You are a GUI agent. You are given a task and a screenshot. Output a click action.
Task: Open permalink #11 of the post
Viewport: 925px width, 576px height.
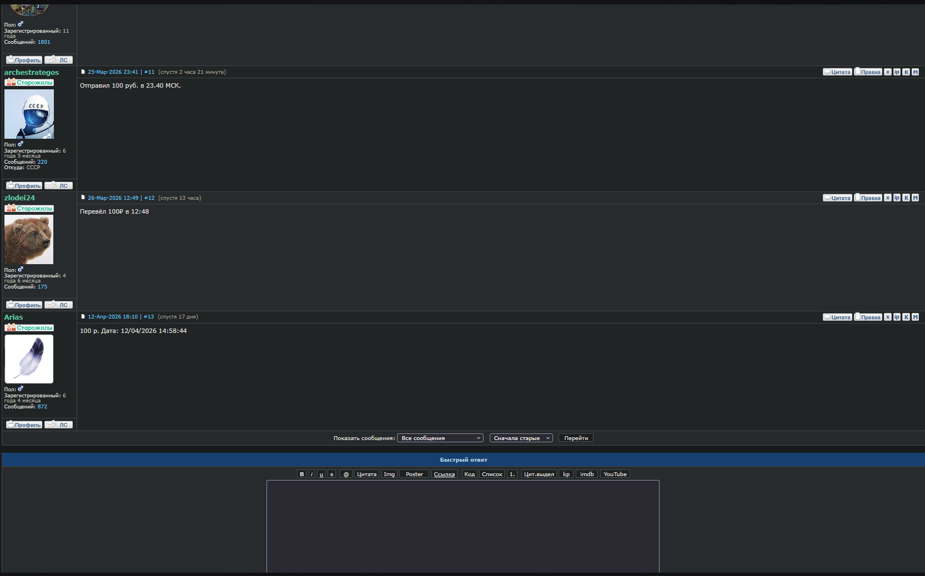point(149,72)
